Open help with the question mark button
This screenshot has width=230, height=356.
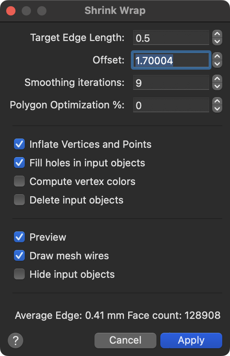coord(15,341)
